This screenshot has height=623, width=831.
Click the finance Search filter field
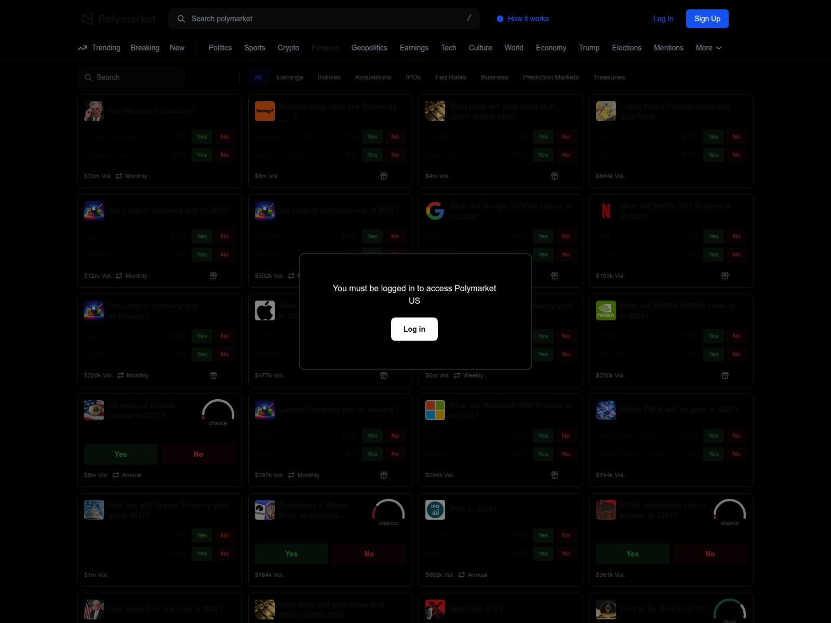(131, 77)
